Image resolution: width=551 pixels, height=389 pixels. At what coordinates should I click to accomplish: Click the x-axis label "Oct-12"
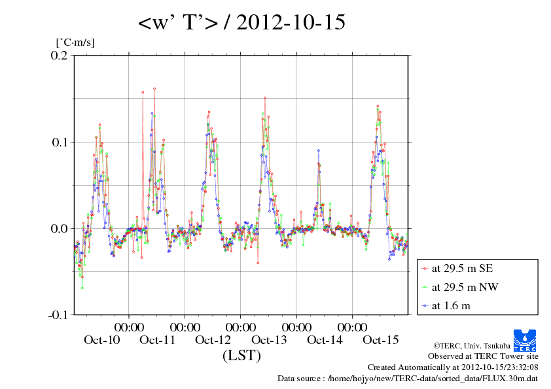213,340
